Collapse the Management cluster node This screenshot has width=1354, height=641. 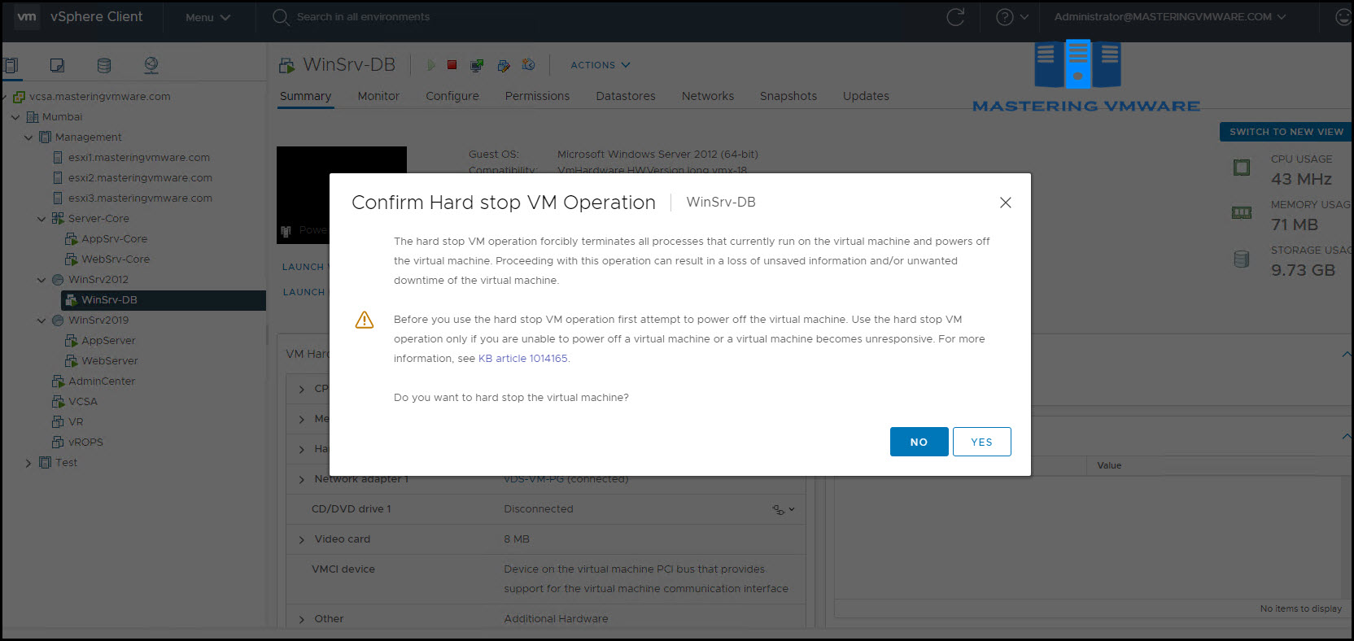coord(28,137)
